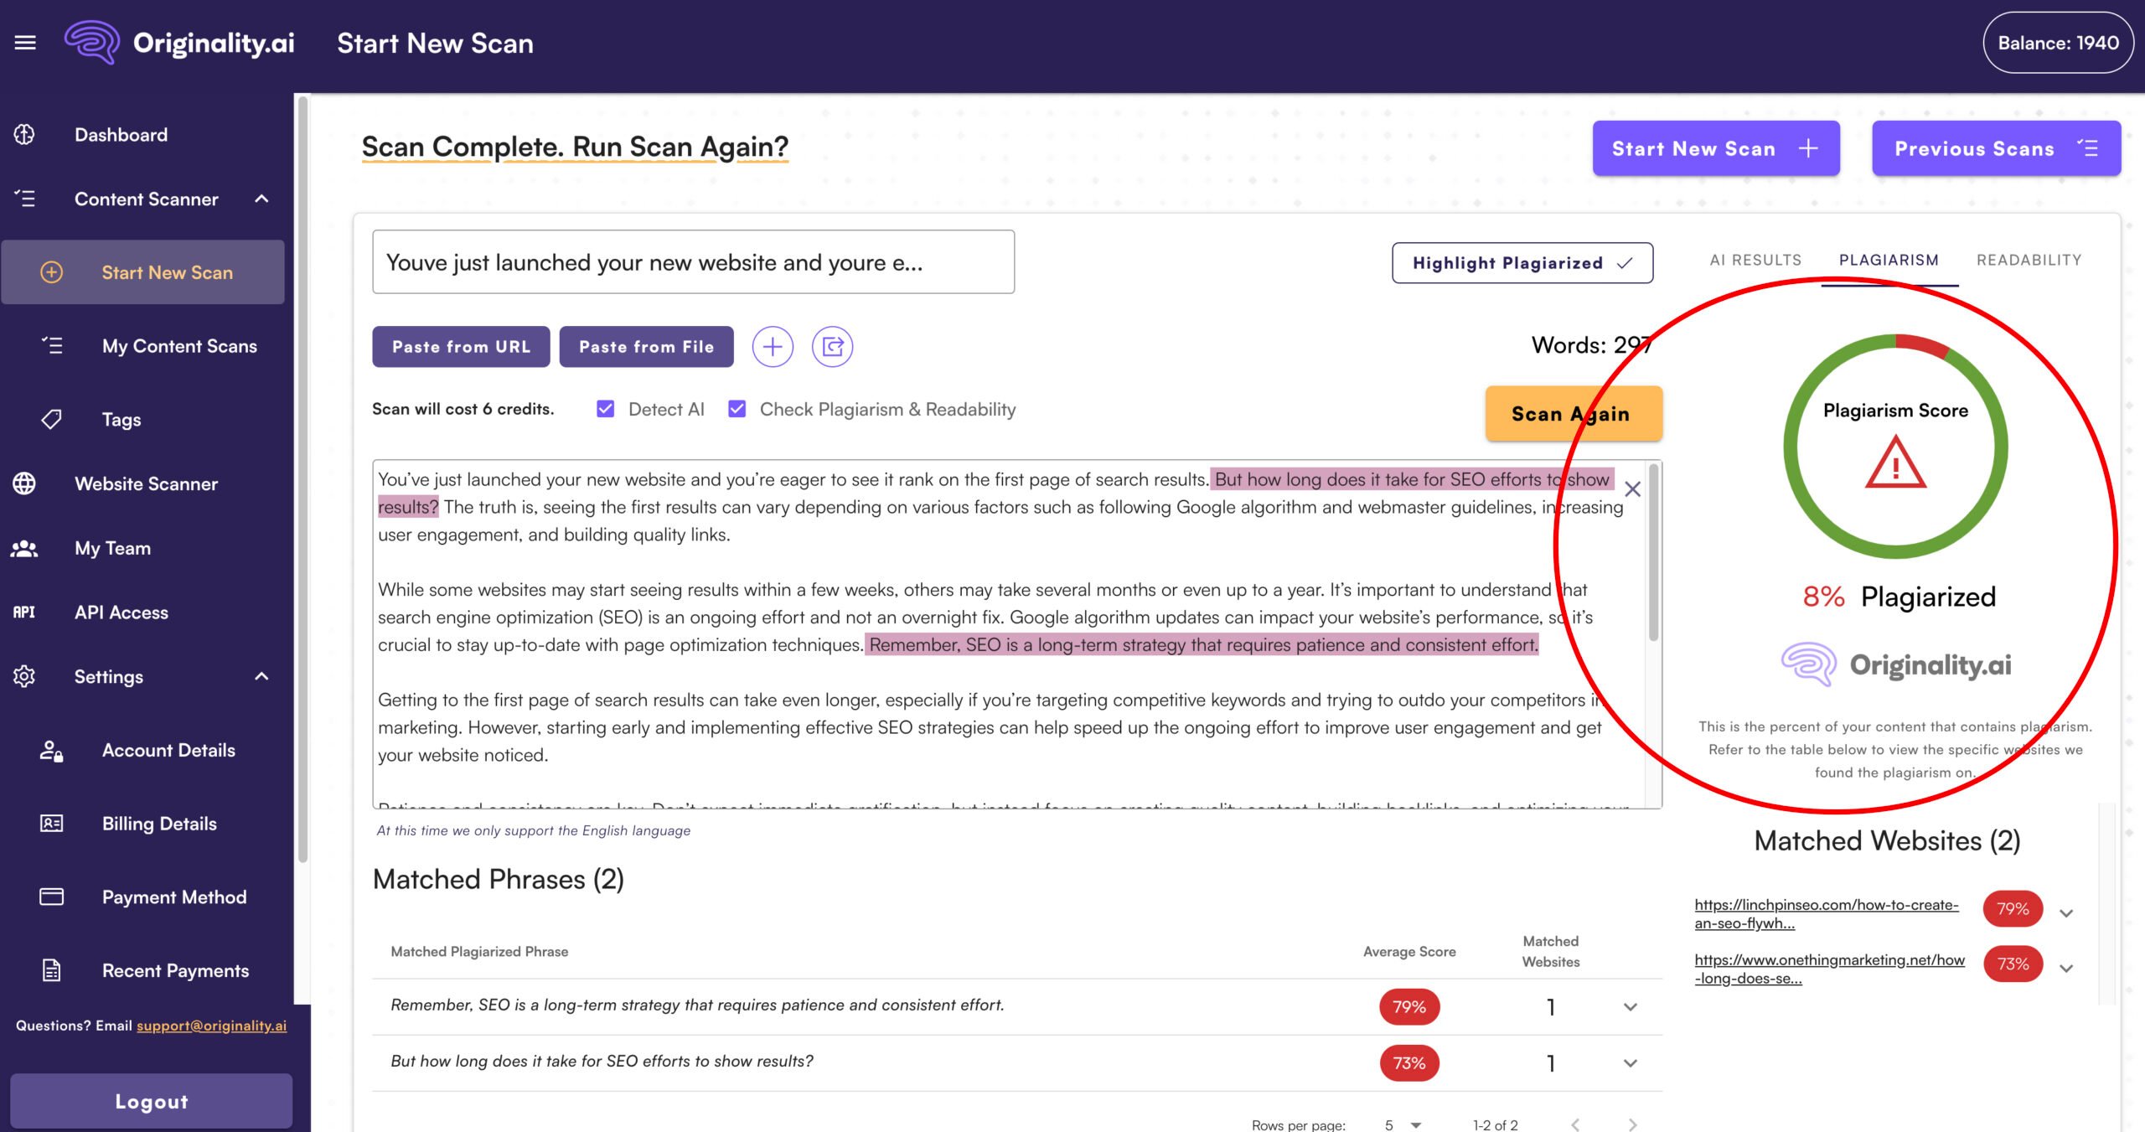
Task: Clear text with the X icon
Action: (x=1632, y=489)
